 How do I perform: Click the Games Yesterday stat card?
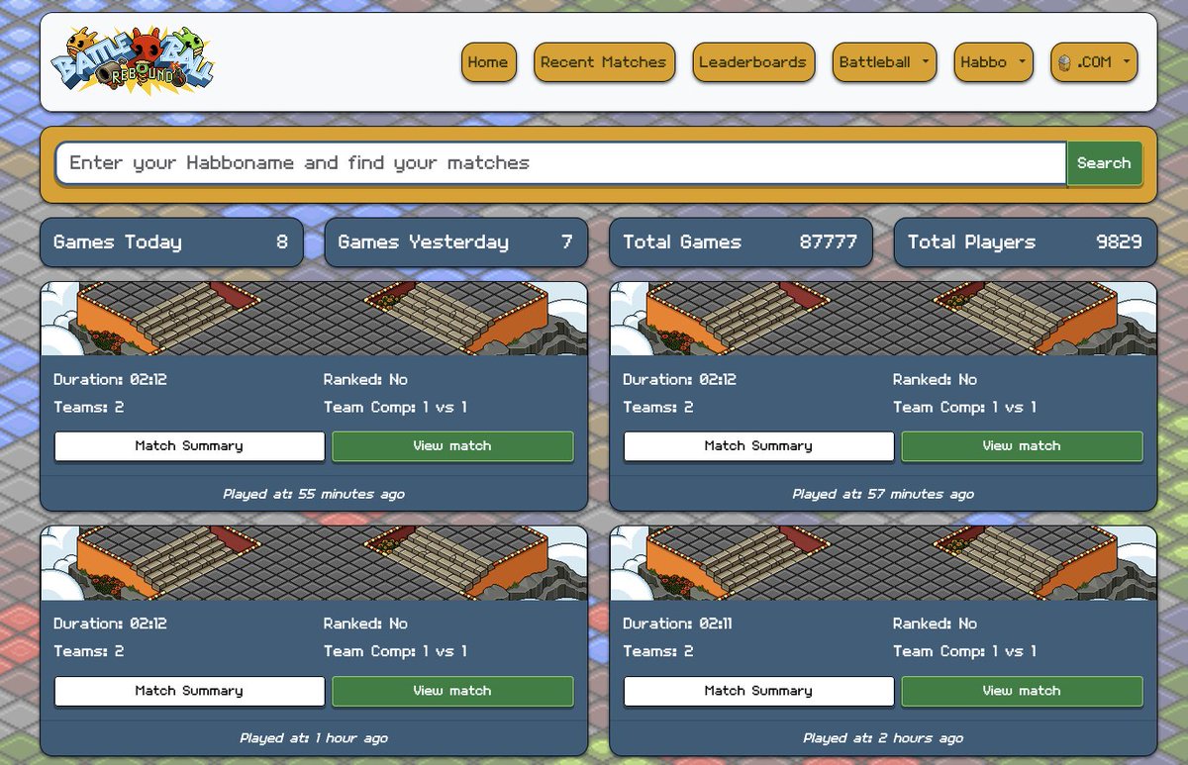[x=455, y=242]
